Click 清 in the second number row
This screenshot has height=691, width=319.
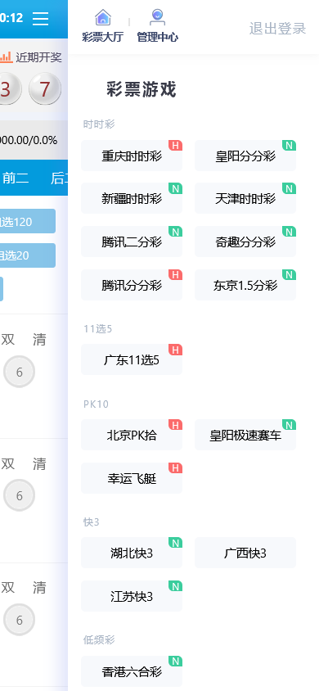point(39,463)
